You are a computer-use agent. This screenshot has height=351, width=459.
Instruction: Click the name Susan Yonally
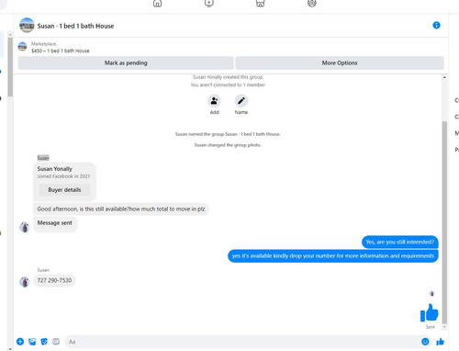(55, 169)
